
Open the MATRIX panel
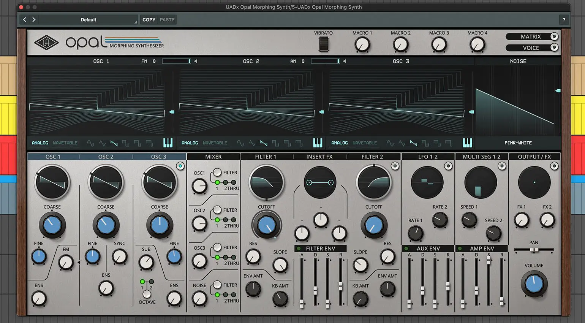click(x=531, y=36)
